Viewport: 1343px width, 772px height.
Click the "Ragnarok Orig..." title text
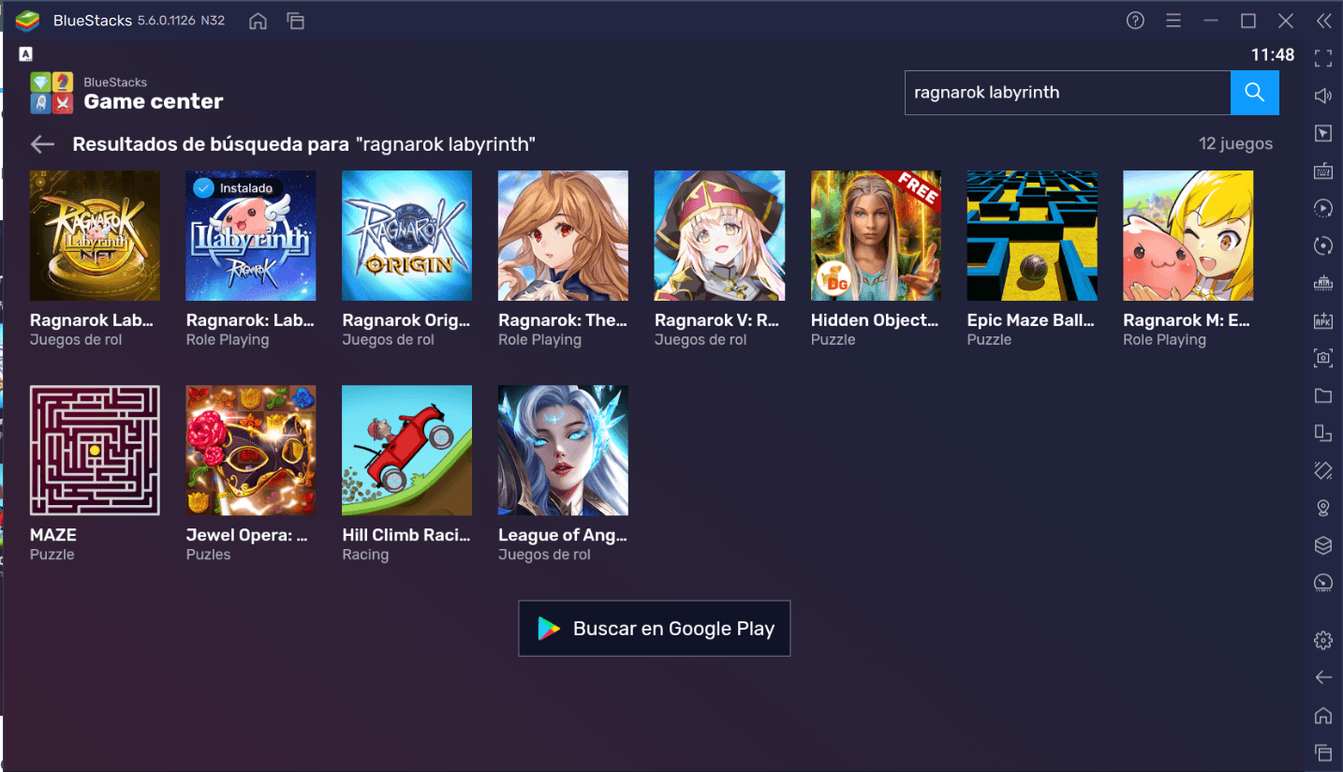406,320
